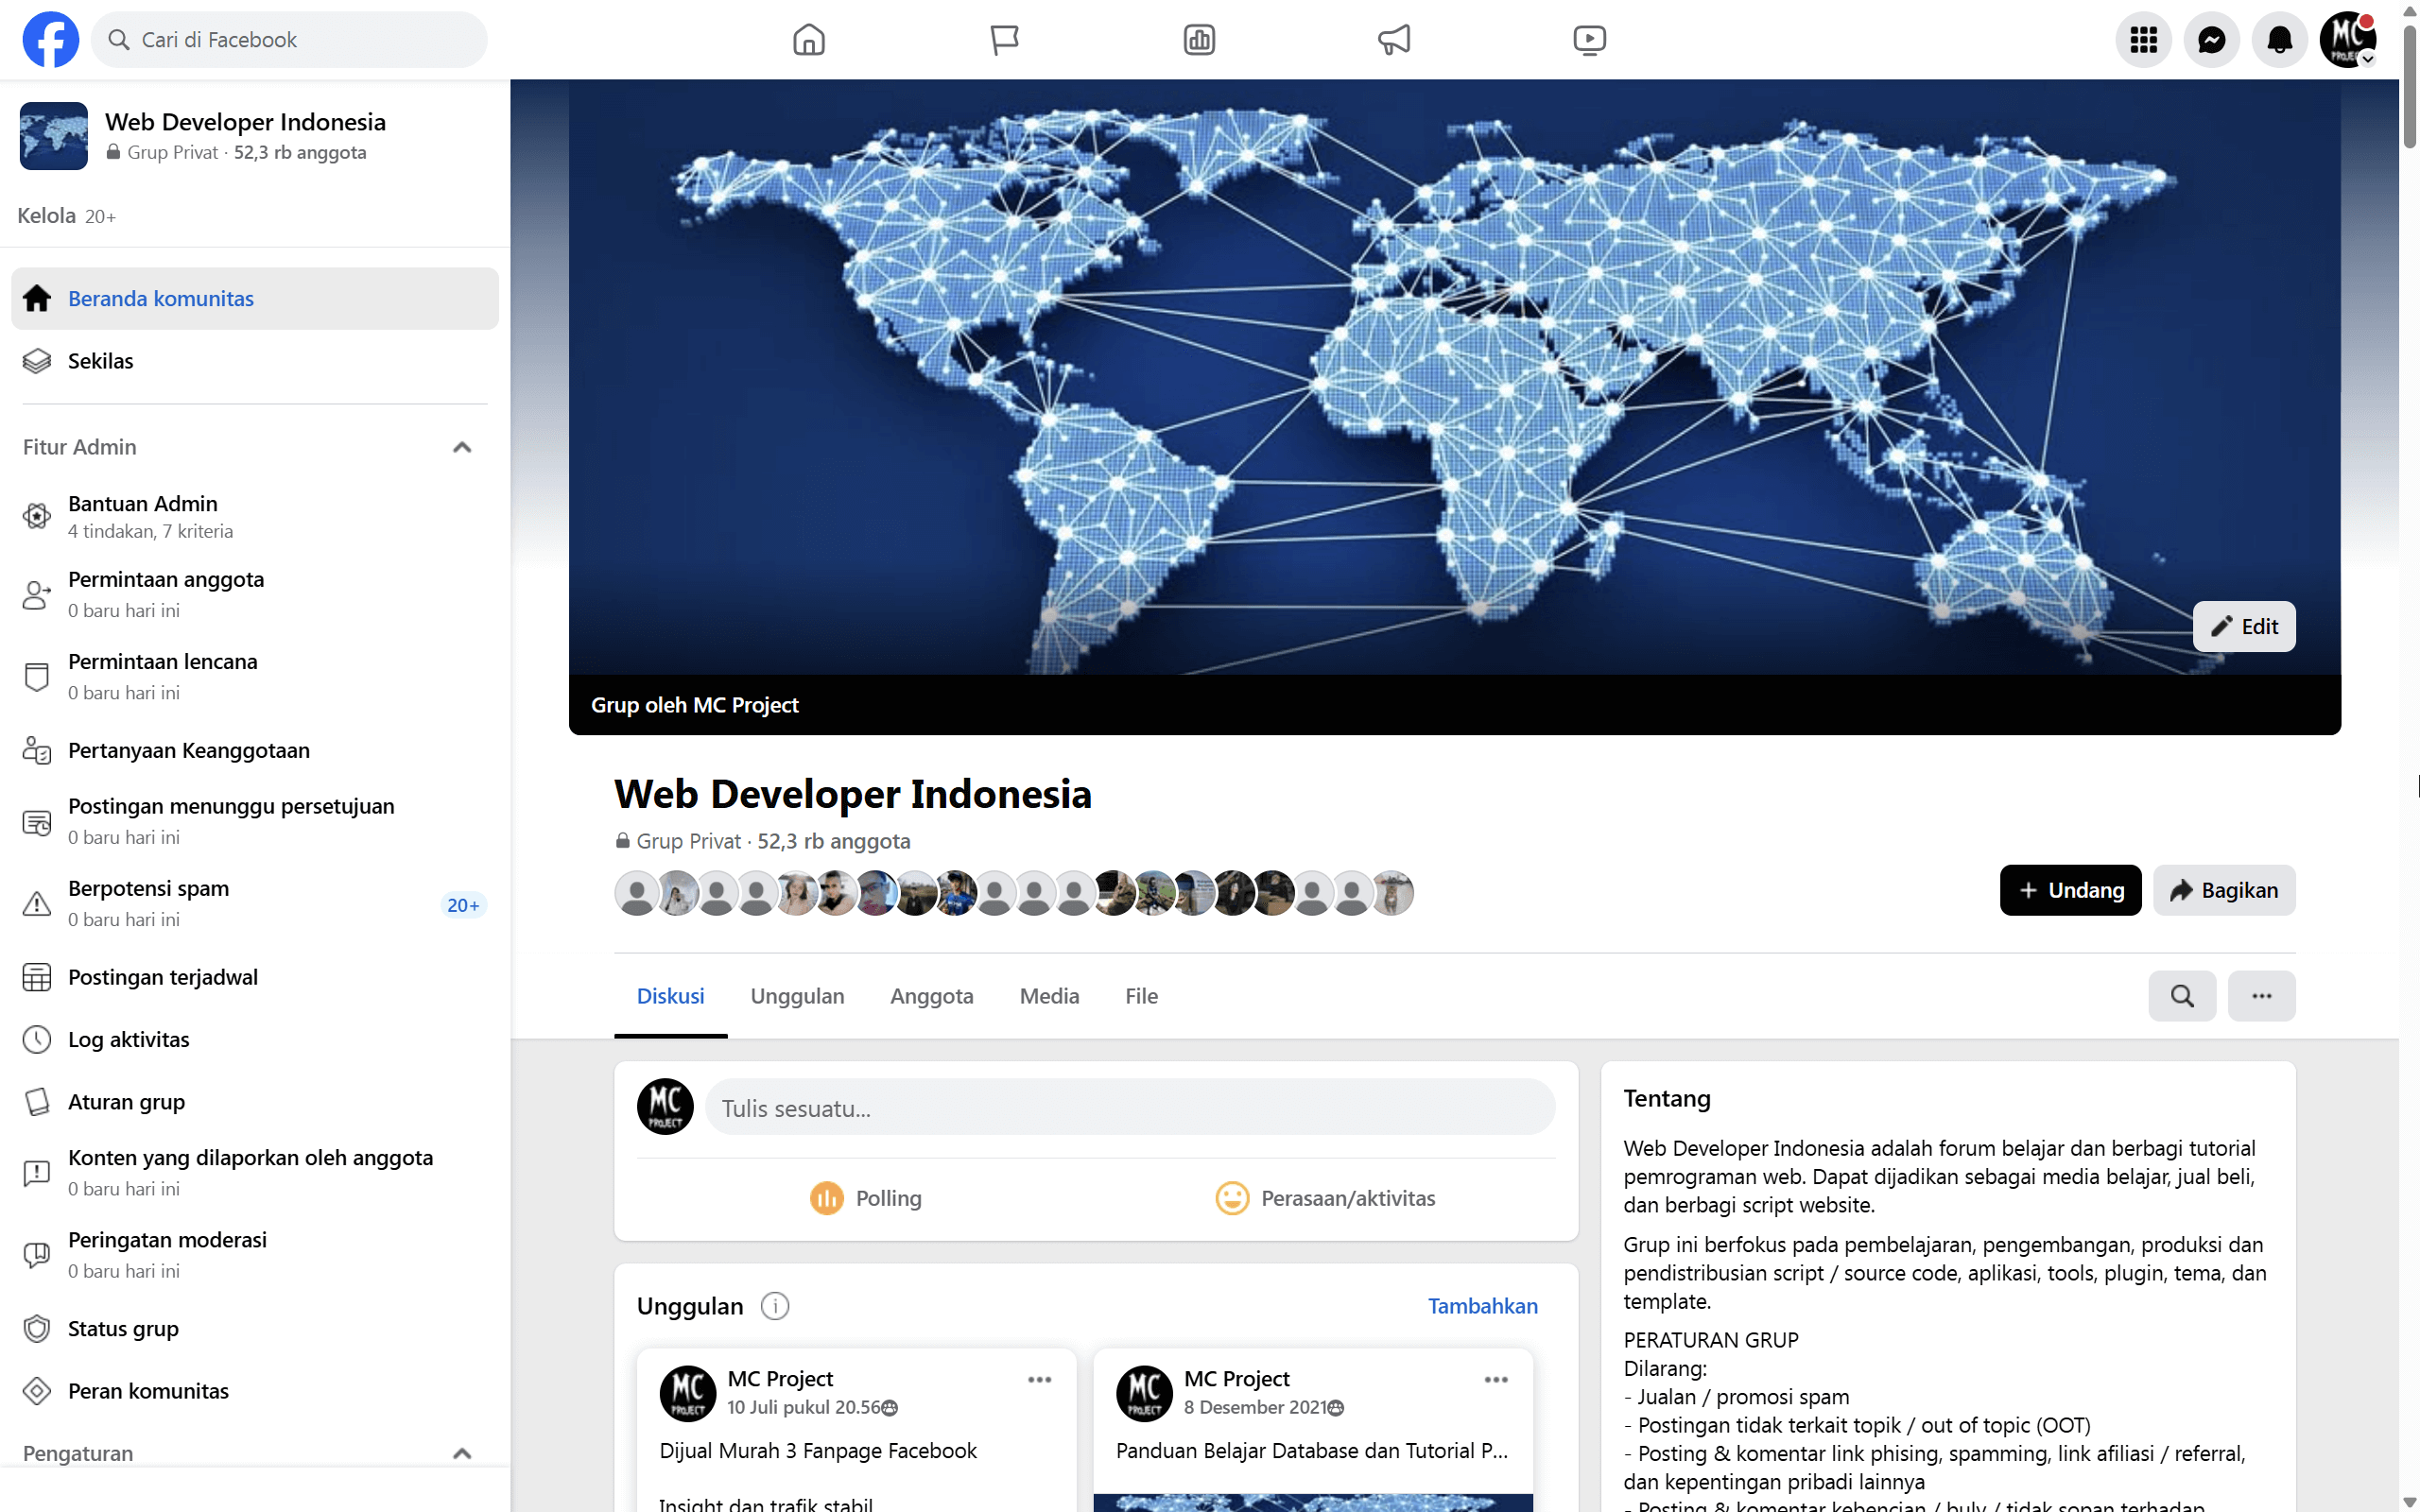2420x1512 pixels.
Task: Click Tambahkan in the Unggulan section
Action: (x=1483, y=1306)
